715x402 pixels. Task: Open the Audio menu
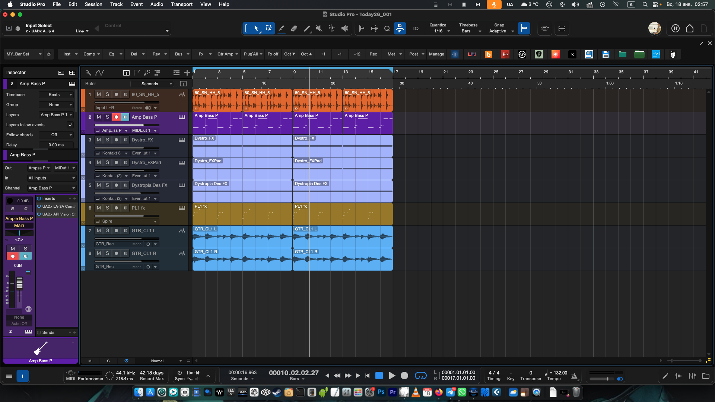[156, 4]
